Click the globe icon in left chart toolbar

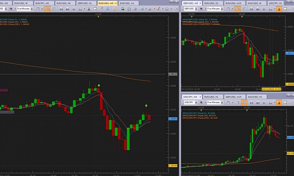point(108,9)
